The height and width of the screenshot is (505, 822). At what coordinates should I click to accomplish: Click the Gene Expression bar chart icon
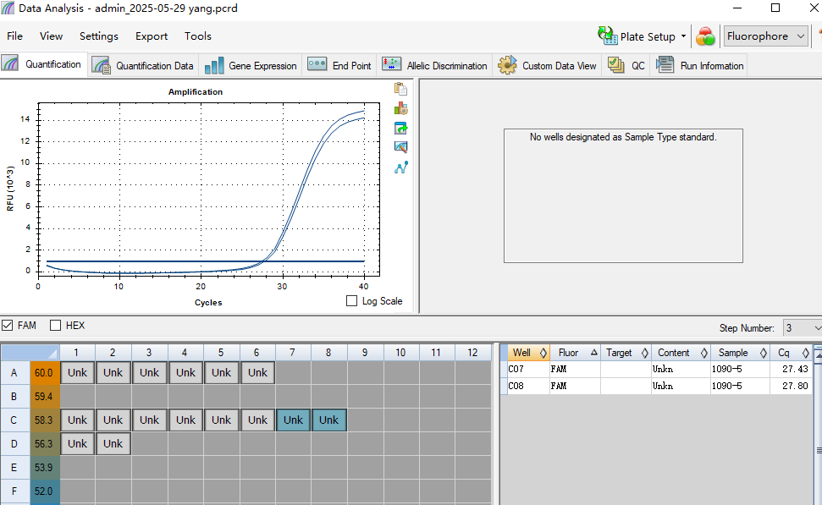tap(214, 65)
